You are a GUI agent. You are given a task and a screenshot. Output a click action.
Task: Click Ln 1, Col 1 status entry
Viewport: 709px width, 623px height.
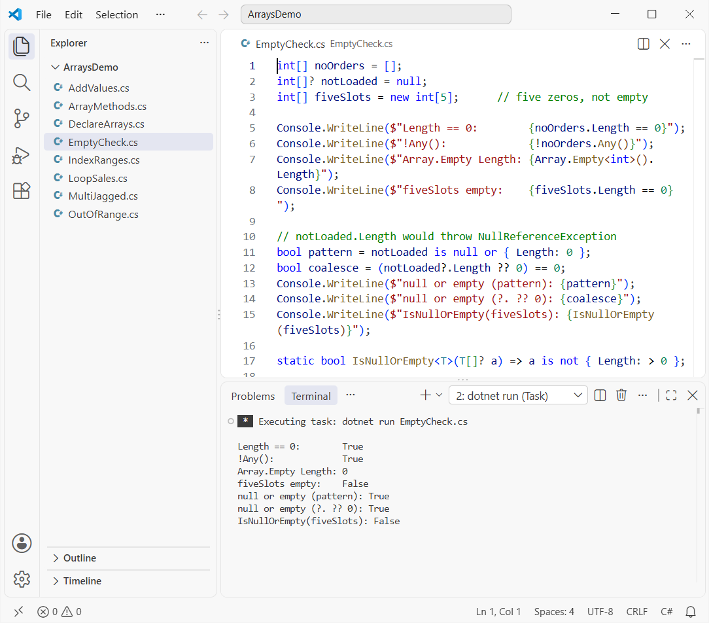(498, 612)
